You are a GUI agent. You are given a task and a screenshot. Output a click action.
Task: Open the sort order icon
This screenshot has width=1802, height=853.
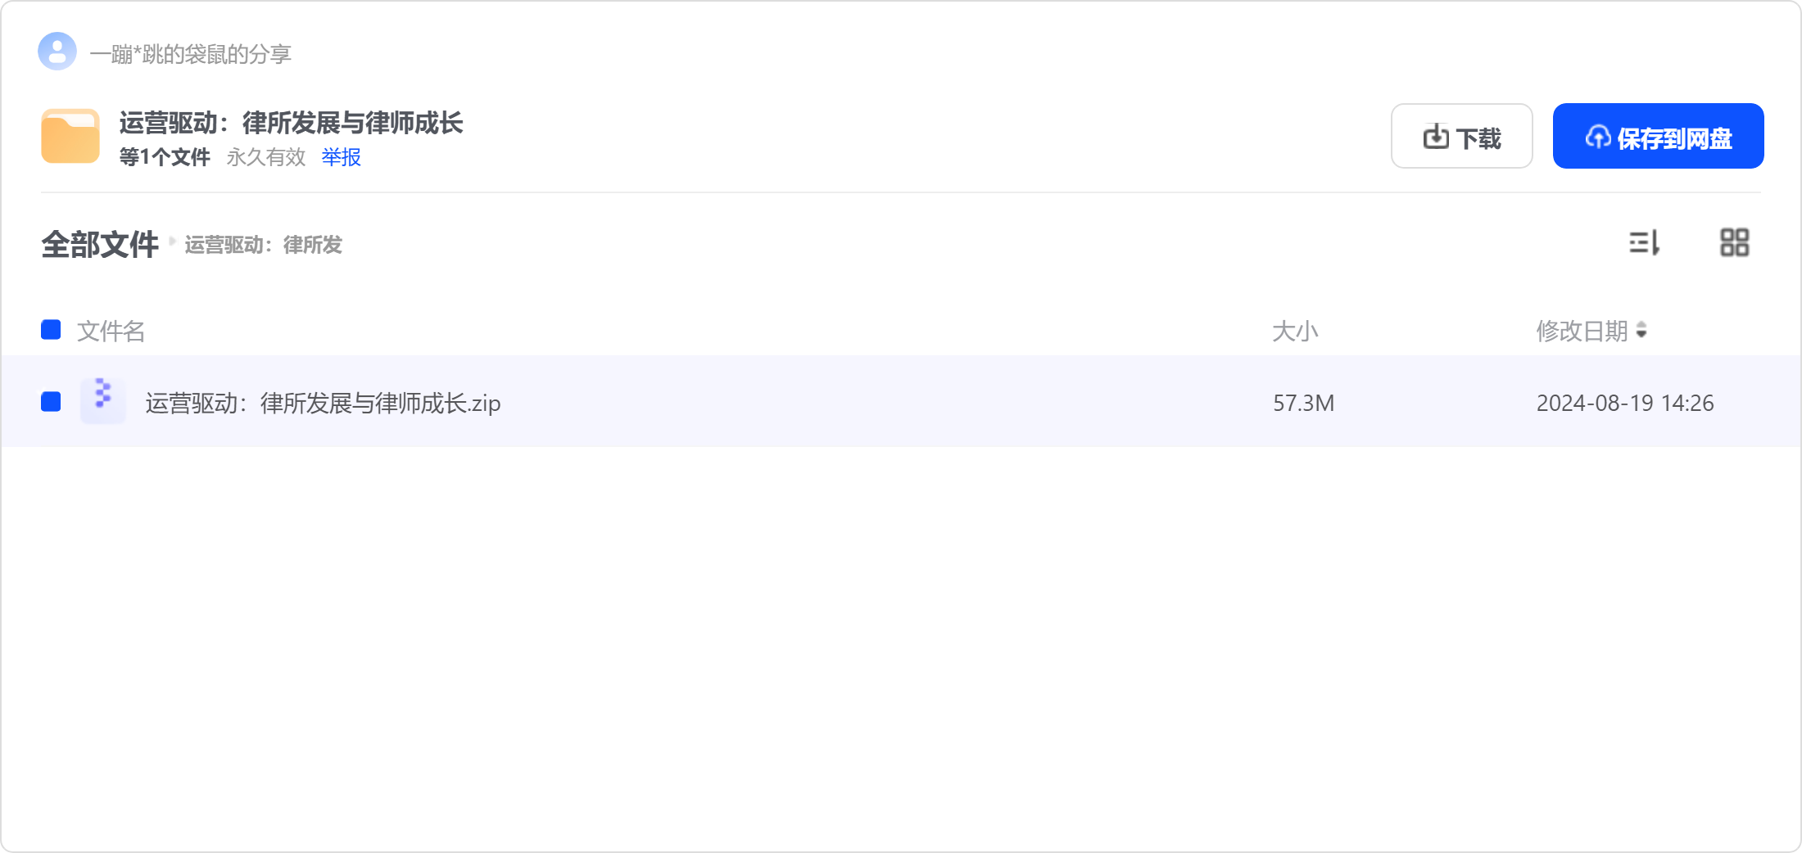point(1644,243)
